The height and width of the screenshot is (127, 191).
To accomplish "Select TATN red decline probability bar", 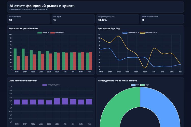I will tap(18, 63).
